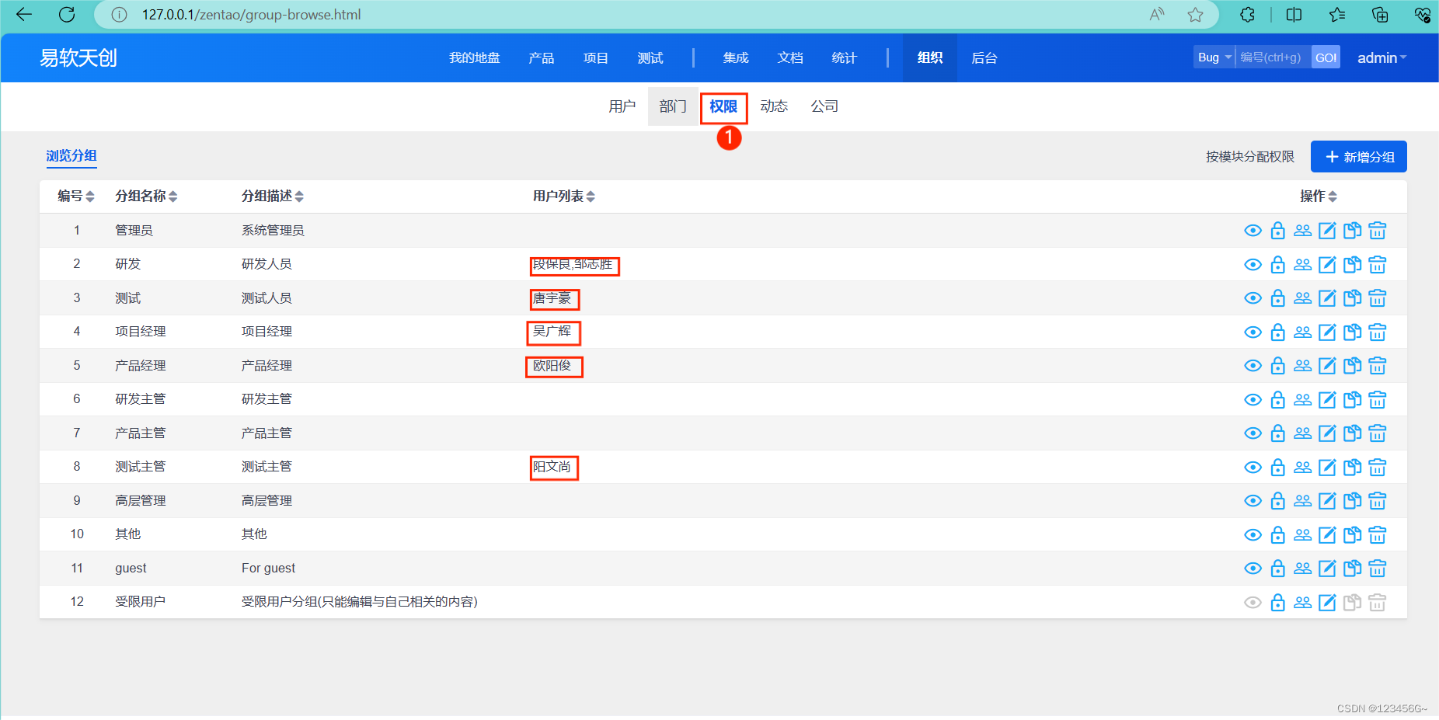Add this page to favorites star
The width and height of the screenshot is (1439, 720).
(1195, 15)
